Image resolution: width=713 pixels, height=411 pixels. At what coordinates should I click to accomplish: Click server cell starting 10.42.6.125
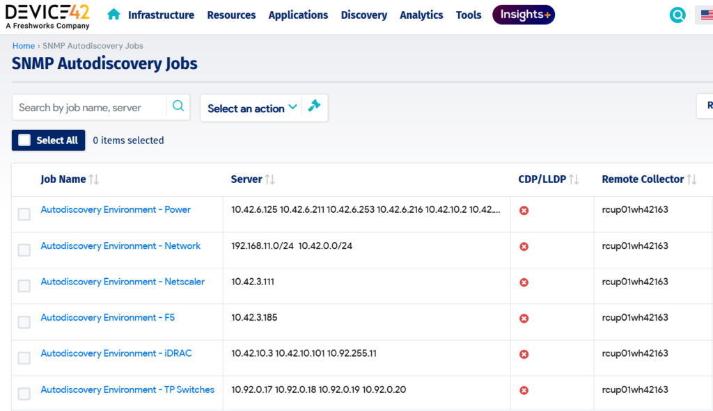366,209
